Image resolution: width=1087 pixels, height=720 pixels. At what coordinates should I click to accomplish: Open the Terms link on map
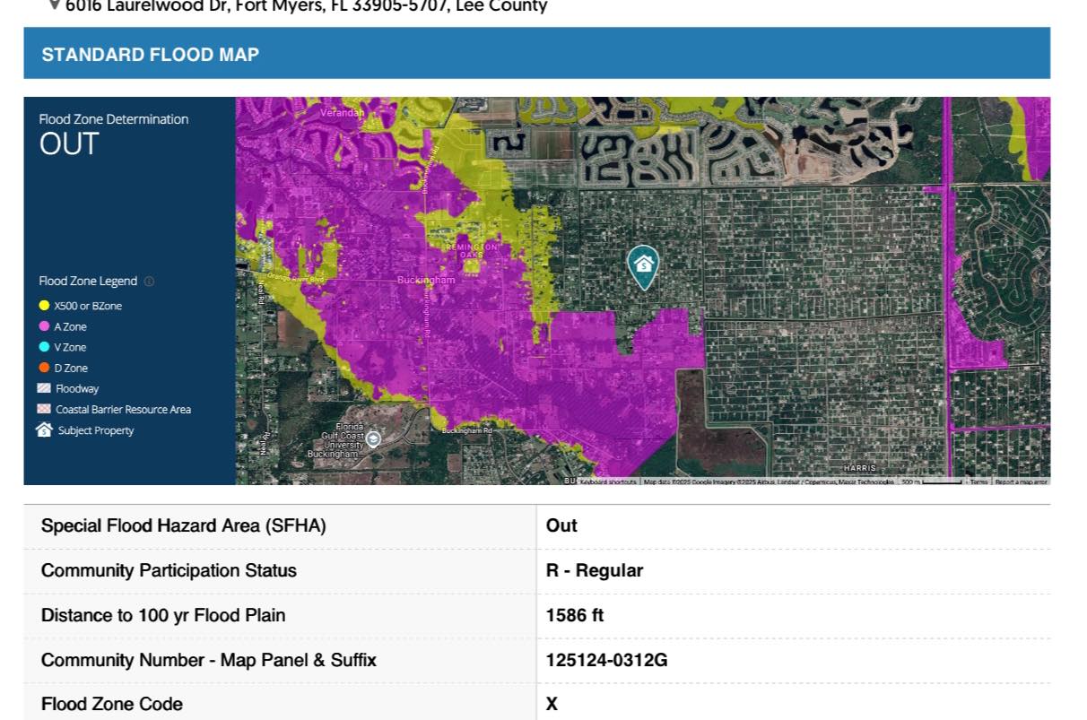pyautogui.click(x=978, y=481)
